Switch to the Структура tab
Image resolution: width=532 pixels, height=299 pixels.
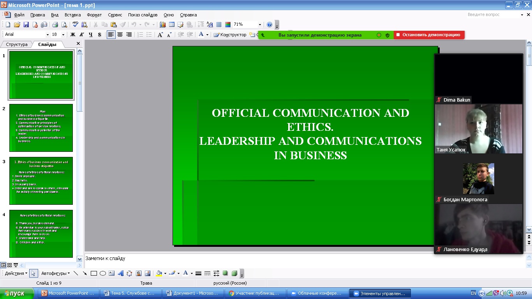coord(17,44)
